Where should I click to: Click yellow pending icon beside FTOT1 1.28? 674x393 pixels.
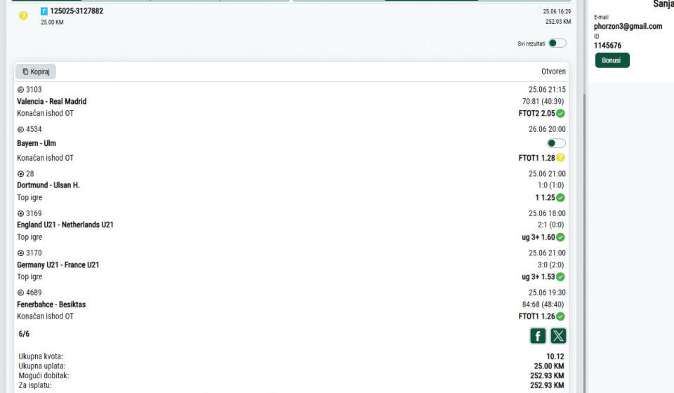pos(560,158)
